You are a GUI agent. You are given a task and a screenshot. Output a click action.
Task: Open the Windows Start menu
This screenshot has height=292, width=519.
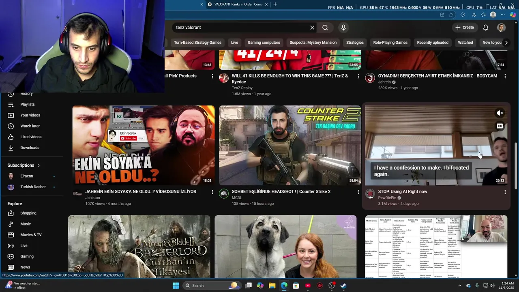(176, 286)
